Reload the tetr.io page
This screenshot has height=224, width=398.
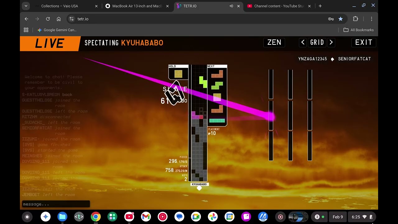pos(48,19)
